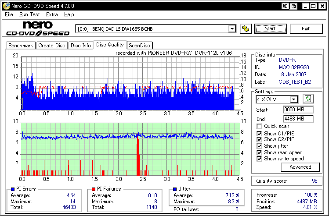Click the Advanced settings button
The image size is (329, 216).
point(300,167)
